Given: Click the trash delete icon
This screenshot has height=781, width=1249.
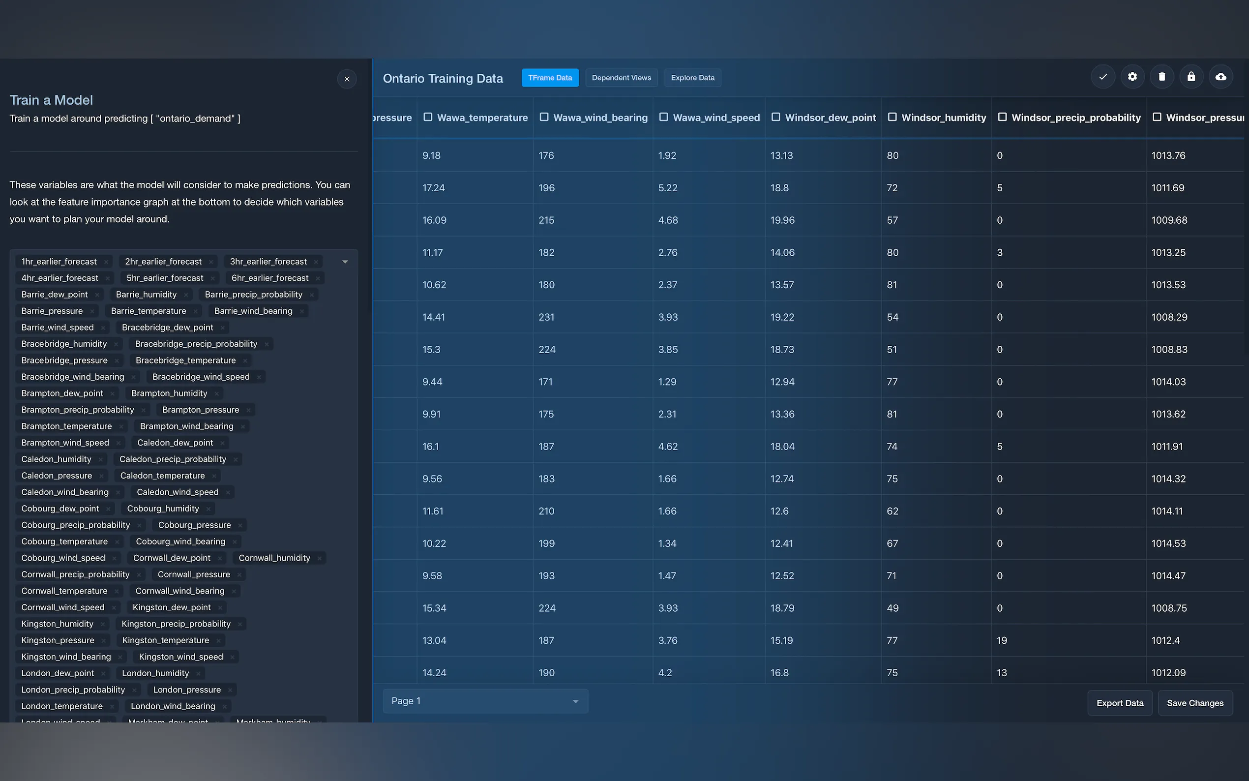Looking at the screenshot, I should click(1162, 77).
